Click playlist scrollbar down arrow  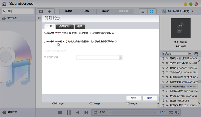[x=199, y=103]
